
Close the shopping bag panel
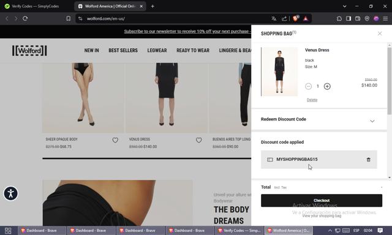[x=380, y=34]
